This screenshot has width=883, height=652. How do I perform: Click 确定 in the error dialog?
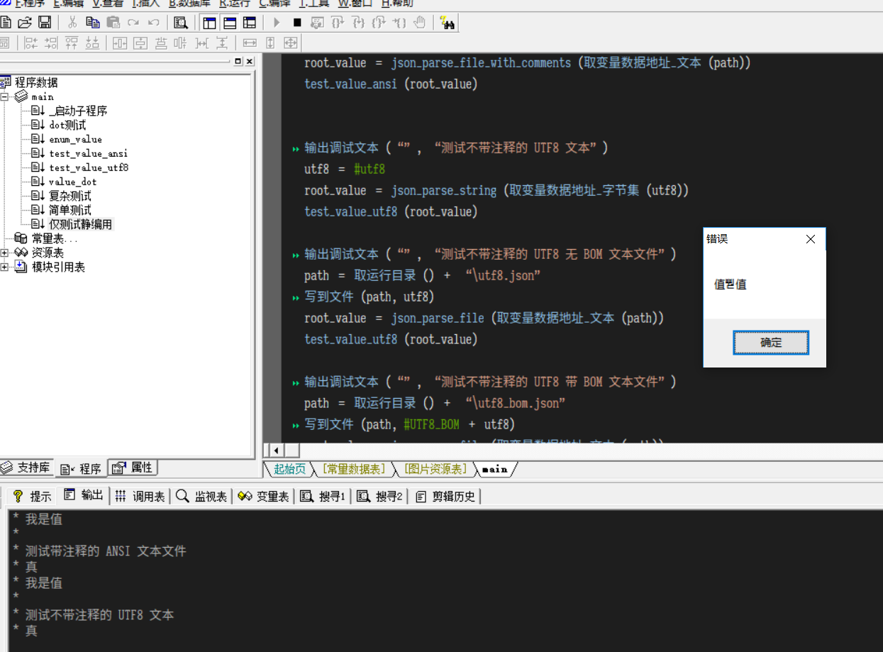click(x=770, y=343)
